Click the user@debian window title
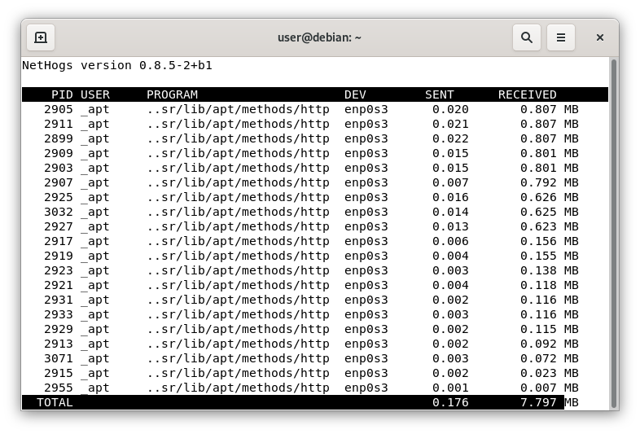 319,37
